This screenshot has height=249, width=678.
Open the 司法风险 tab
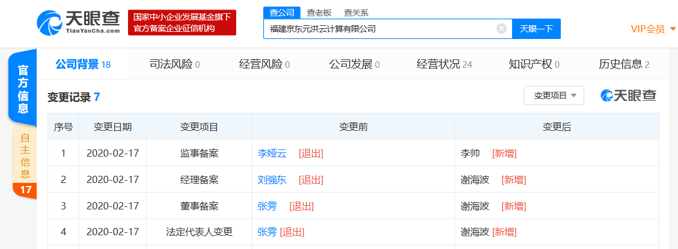pyautogui.click(x=174, y=65)
